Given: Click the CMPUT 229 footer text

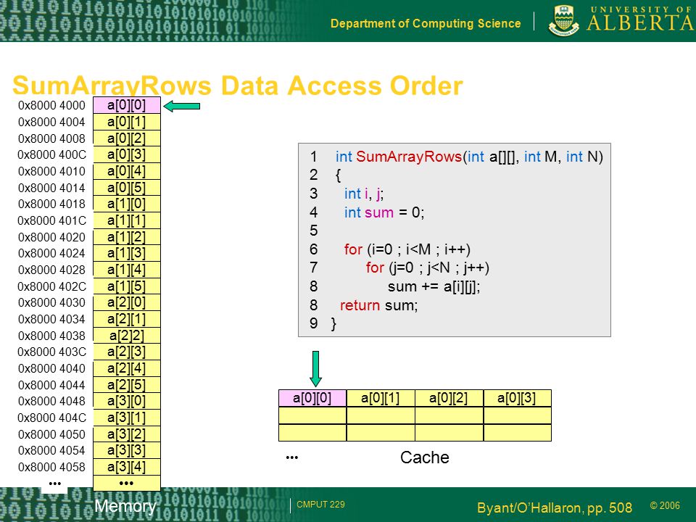Looking at the screenshot, I should point(320,505).
